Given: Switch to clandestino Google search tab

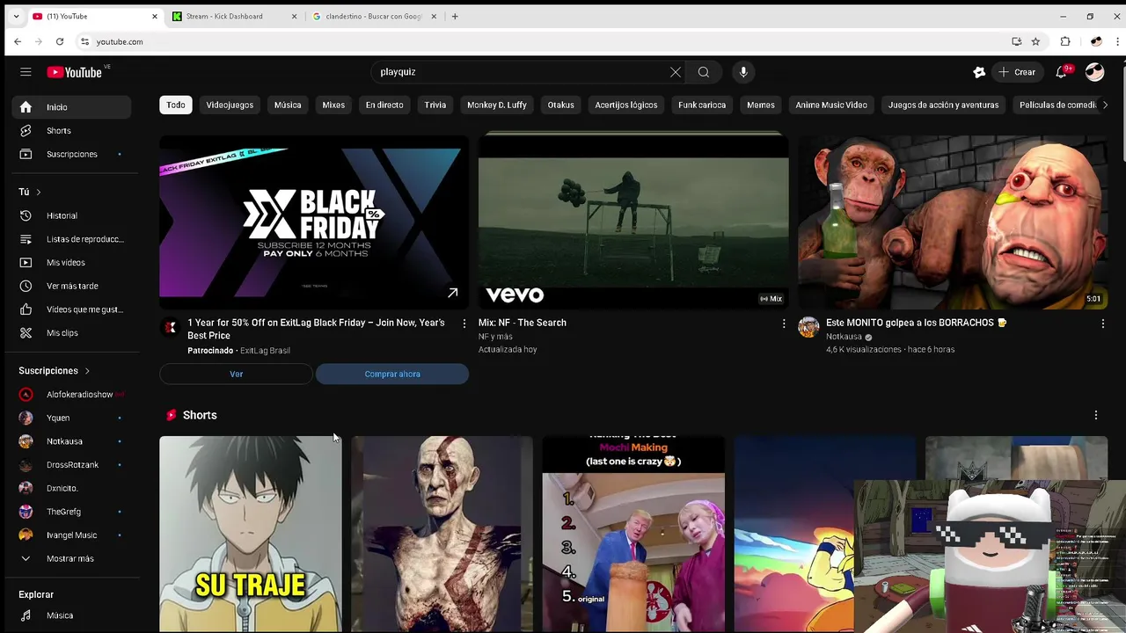Looking at the screenshot, I should coord(374,16).
